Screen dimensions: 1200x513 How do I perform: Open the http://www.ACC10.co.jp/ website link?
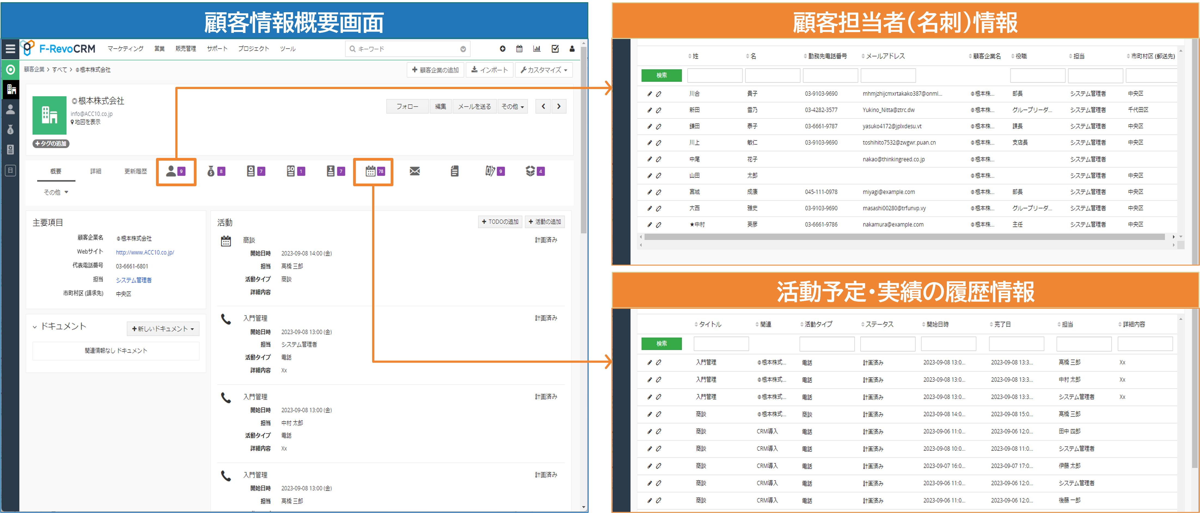tap(145, 252)
